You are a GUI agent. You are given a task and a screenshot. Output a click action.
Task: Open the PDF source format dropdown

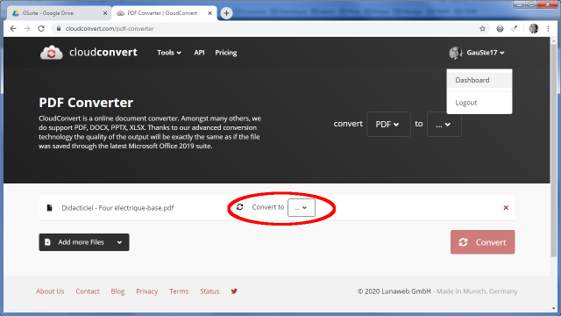[x=388, y=125]
